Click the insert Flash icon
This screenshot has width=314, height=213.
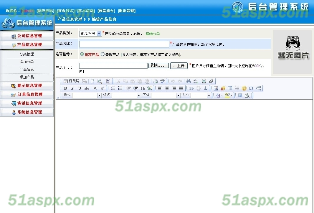click(x=223, y=88)
